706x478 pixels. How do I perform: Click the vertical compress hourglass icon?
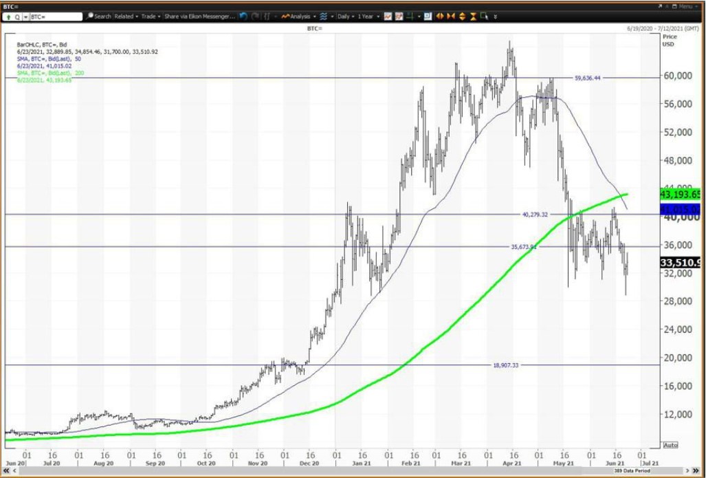click(473, 16)
